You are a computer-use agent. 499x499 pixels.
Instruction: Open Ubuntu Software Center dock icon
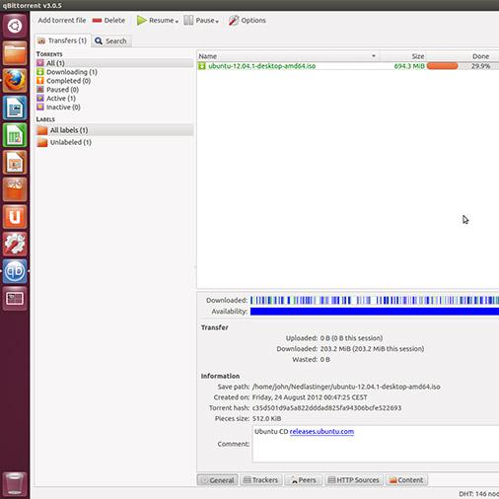tap(15, 189)
